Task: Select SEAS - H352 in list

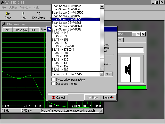Action: 76,43
